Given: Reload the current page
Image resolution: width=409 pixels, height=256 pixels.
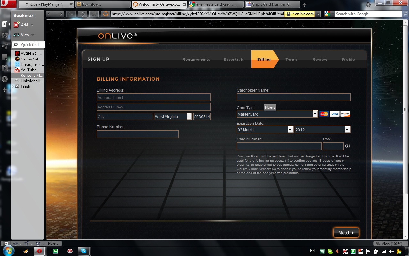Looking at the screenshot, I should click(x=82, y=14).
